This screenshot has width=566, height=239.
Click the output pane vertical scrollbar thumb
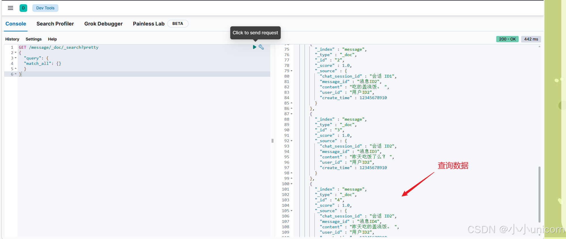coord(539,194)
